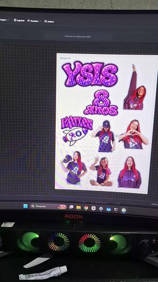The width and height of the screenshot is (158, 282).
Task: Click the photos app taskbar icon
Action: pyautogui.click(x=108, y=209)
